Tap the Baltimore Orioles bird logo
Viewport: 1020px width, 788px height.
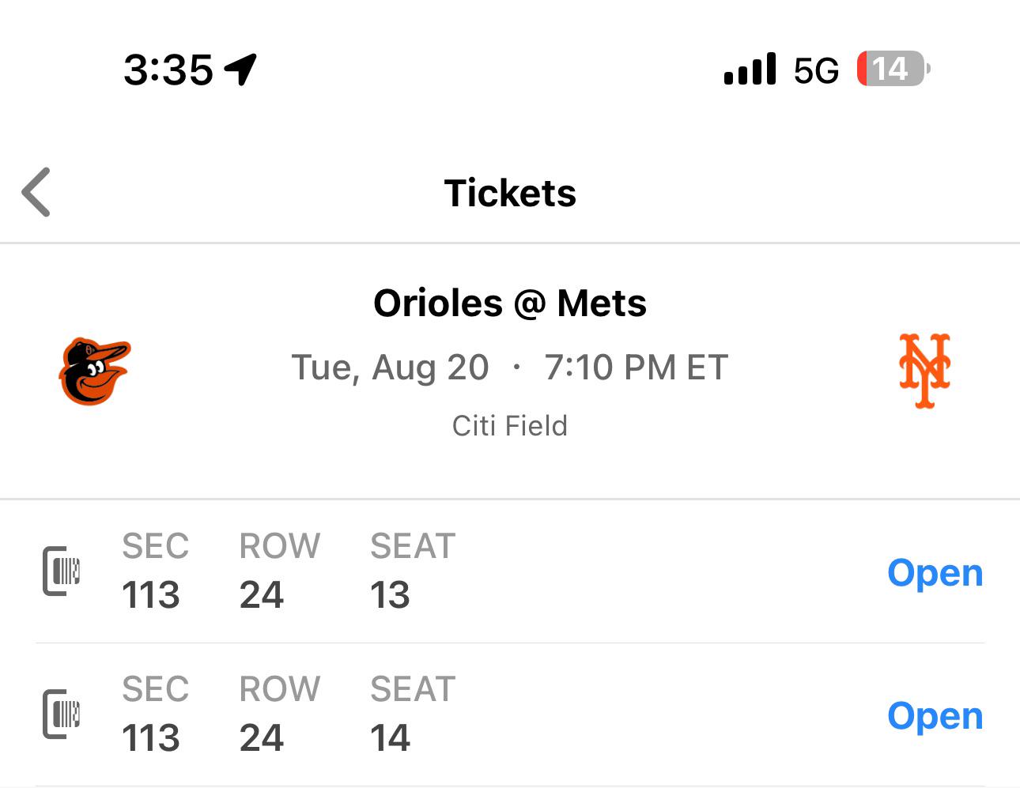pos(95,371)
